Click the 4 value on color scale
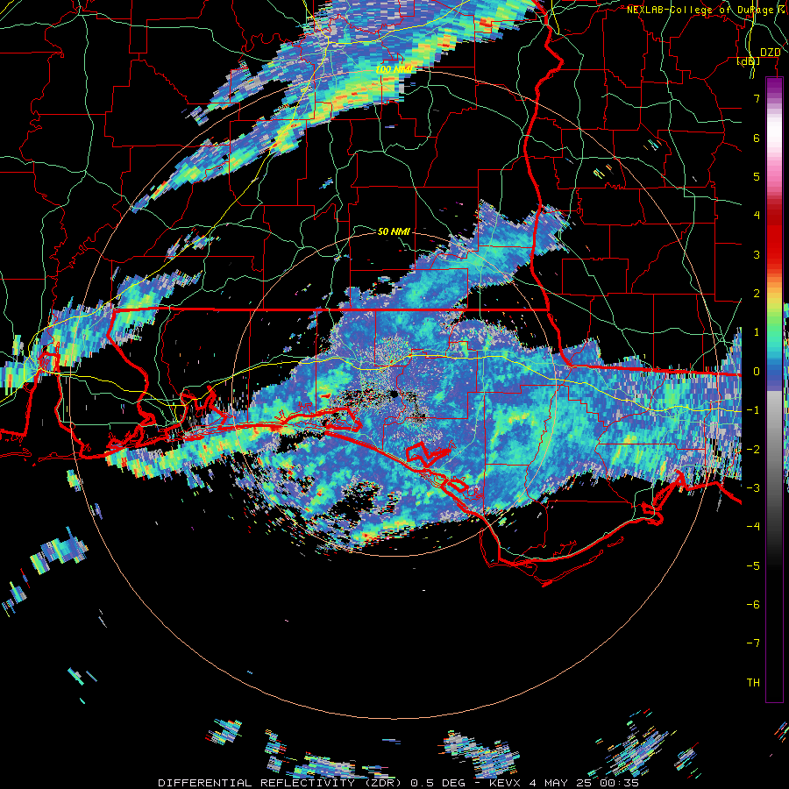Image resolution: width=789 pixels, height=789 pixels. tap(757, 216)
